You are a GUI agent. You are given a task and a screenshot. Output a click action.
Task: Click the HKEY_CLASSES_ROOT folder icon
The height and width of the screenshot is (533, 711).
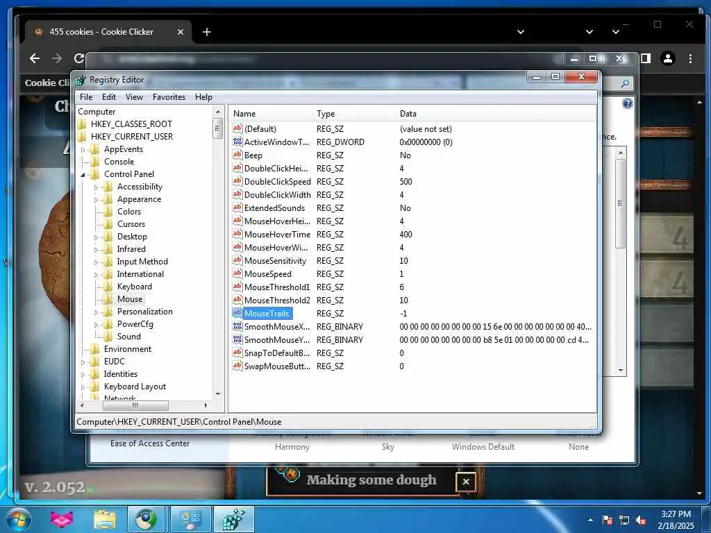pyautogui.click(x=82, y=124)
